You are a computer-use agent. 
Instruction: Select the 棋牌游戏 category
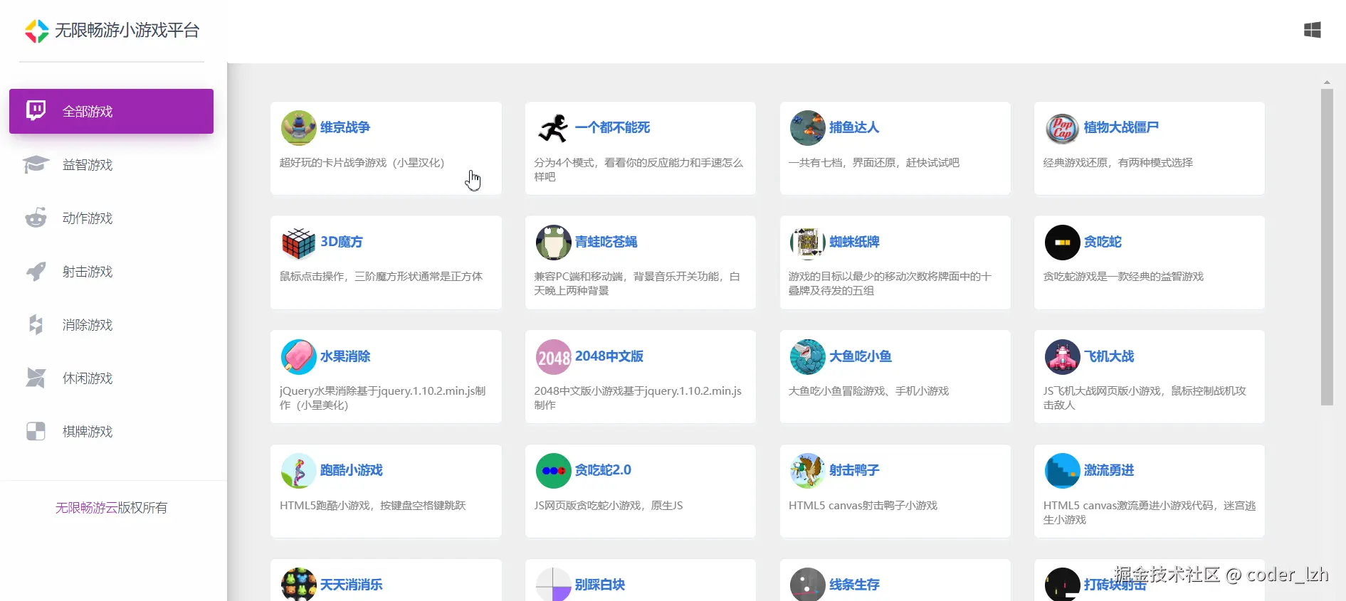[111, 431]
